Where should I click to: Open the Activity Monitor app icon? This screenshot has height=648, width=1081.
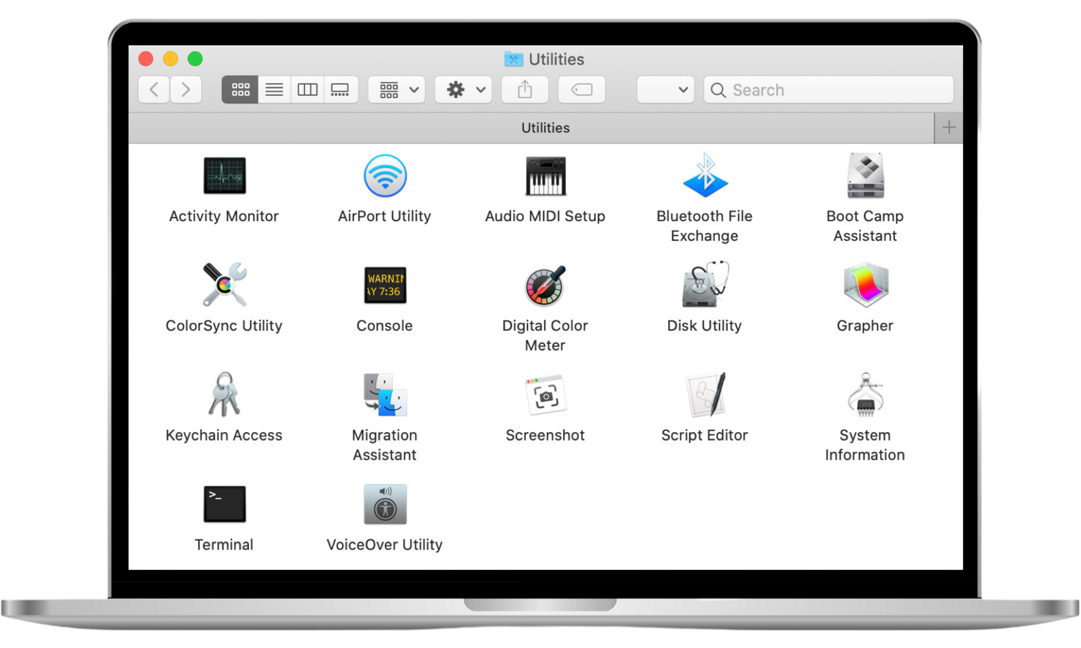(x=224, y=175)
